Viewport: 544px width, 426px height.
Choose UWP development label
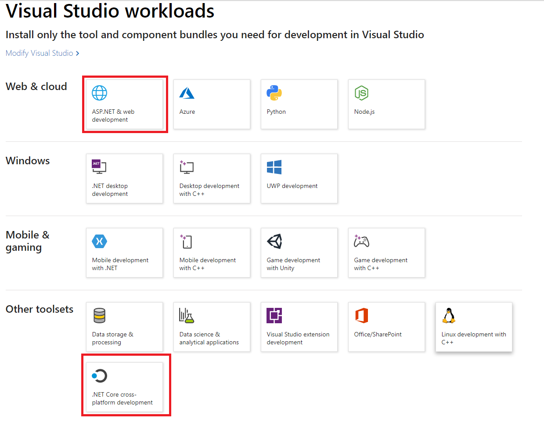pyautogui.click(x=292, y=186)
